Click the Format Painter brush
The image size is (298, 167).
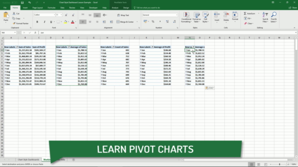[x=14, y=23]
